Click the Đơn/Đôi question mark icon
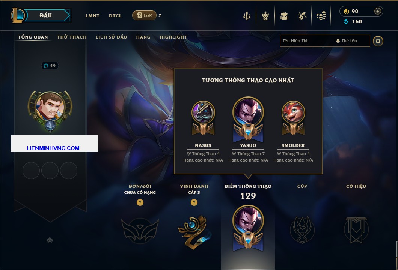The image size is (398, 270). click(140, 202)
